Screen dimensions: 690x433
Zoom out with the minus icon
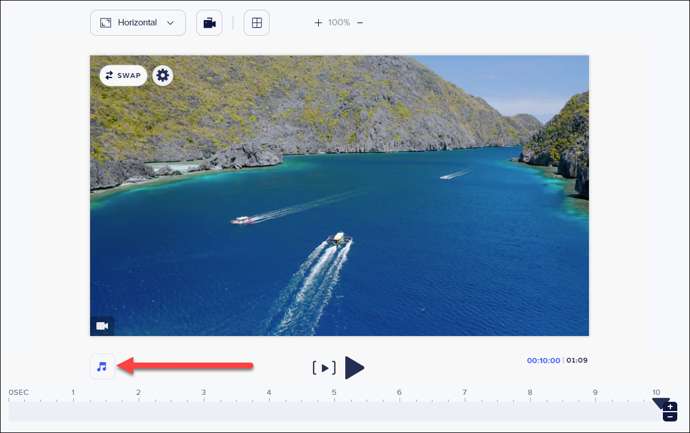coord(360,23)
